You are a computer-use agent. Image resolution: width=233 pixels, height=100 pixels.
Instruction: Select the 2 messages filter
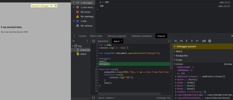click(83, 3)
